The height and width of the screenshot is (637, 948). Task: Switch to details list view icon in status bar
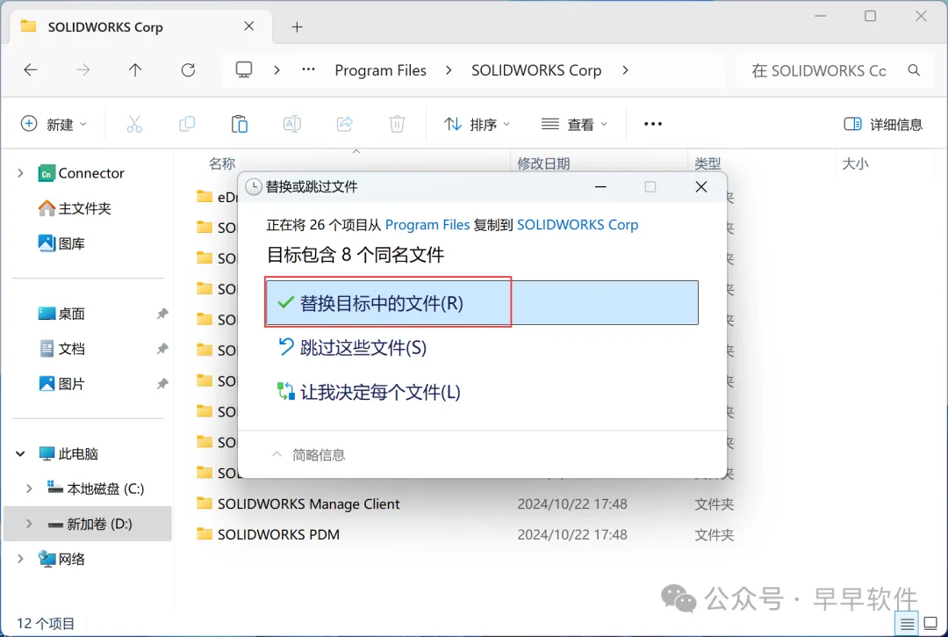pyautogui.click(x=907, y=624)
